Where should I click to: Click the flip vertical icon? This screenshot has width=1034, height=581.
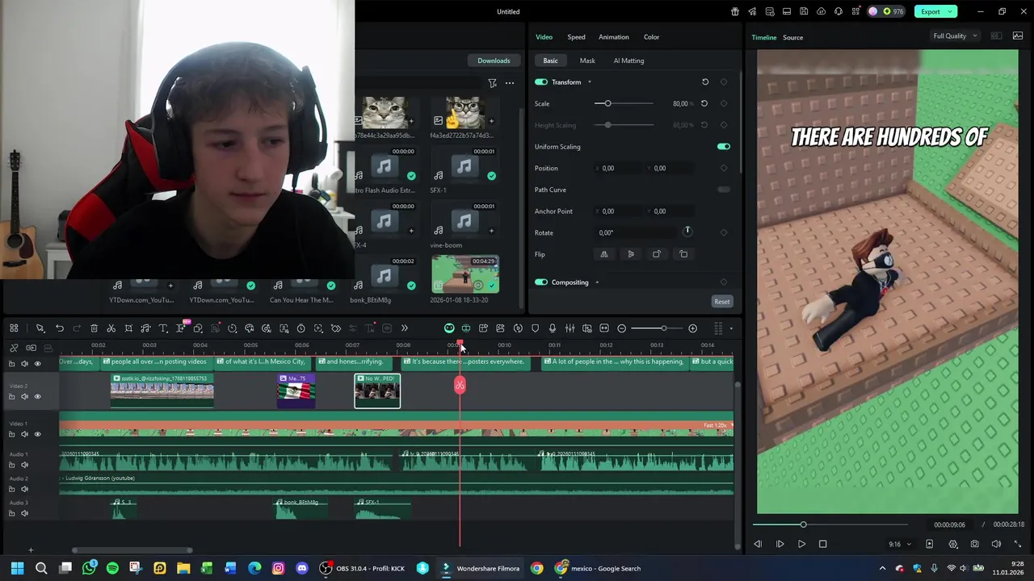pyautogui.click(x=631, y=254)
